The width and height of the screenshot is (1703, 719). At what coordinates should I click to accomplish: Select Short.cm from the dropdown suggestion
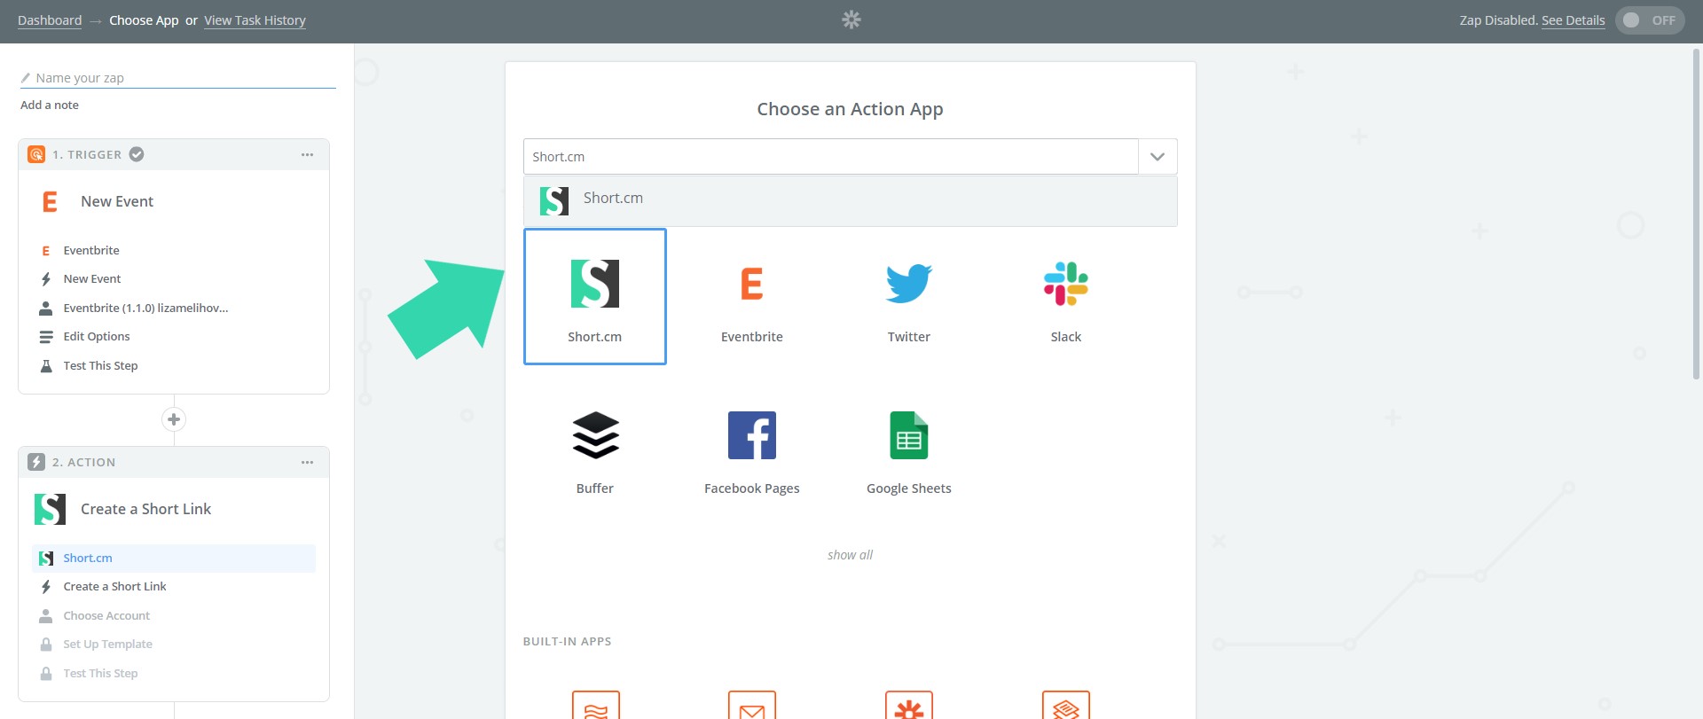[x=850, y=200]
